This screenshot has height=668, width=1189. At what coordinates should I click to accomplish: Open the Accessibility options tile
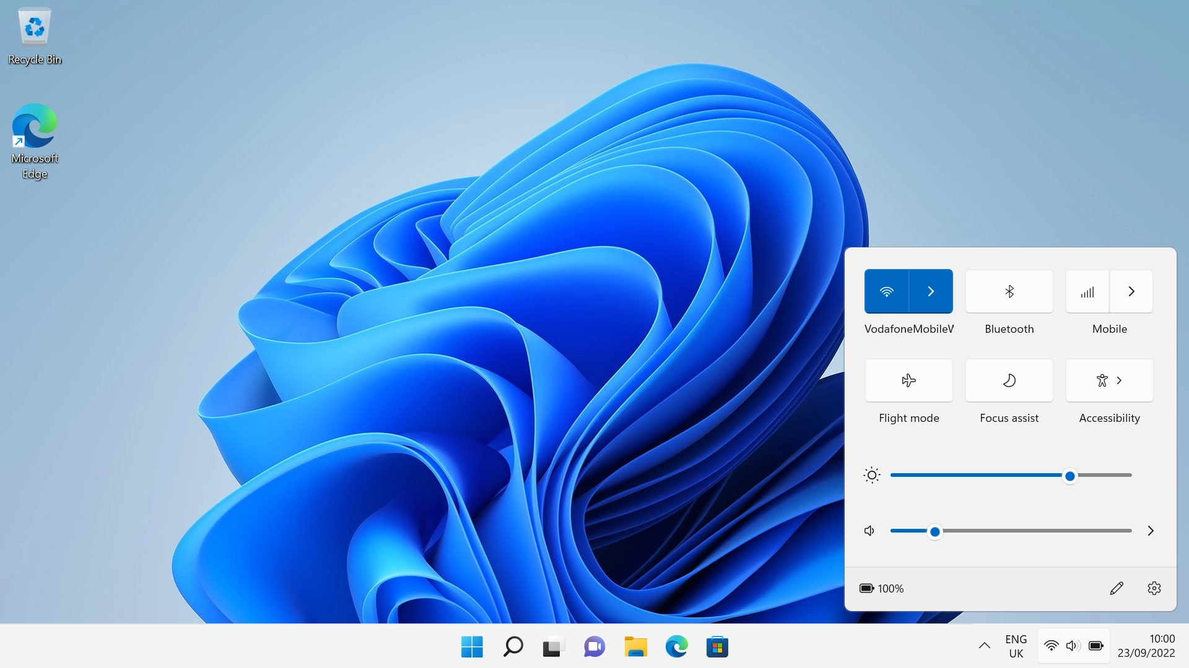click(1109, 380)
